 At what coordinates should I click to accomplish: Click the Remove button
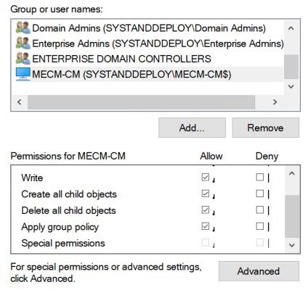pyautogui.click(x=266, y=128)
